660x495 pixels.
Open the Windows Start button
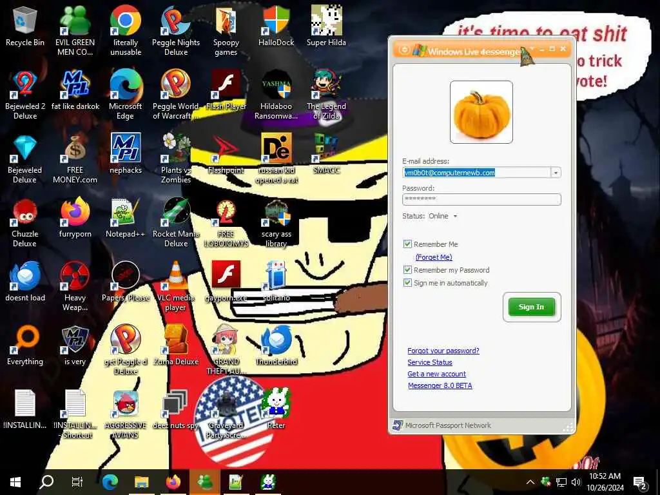[15, 482]
